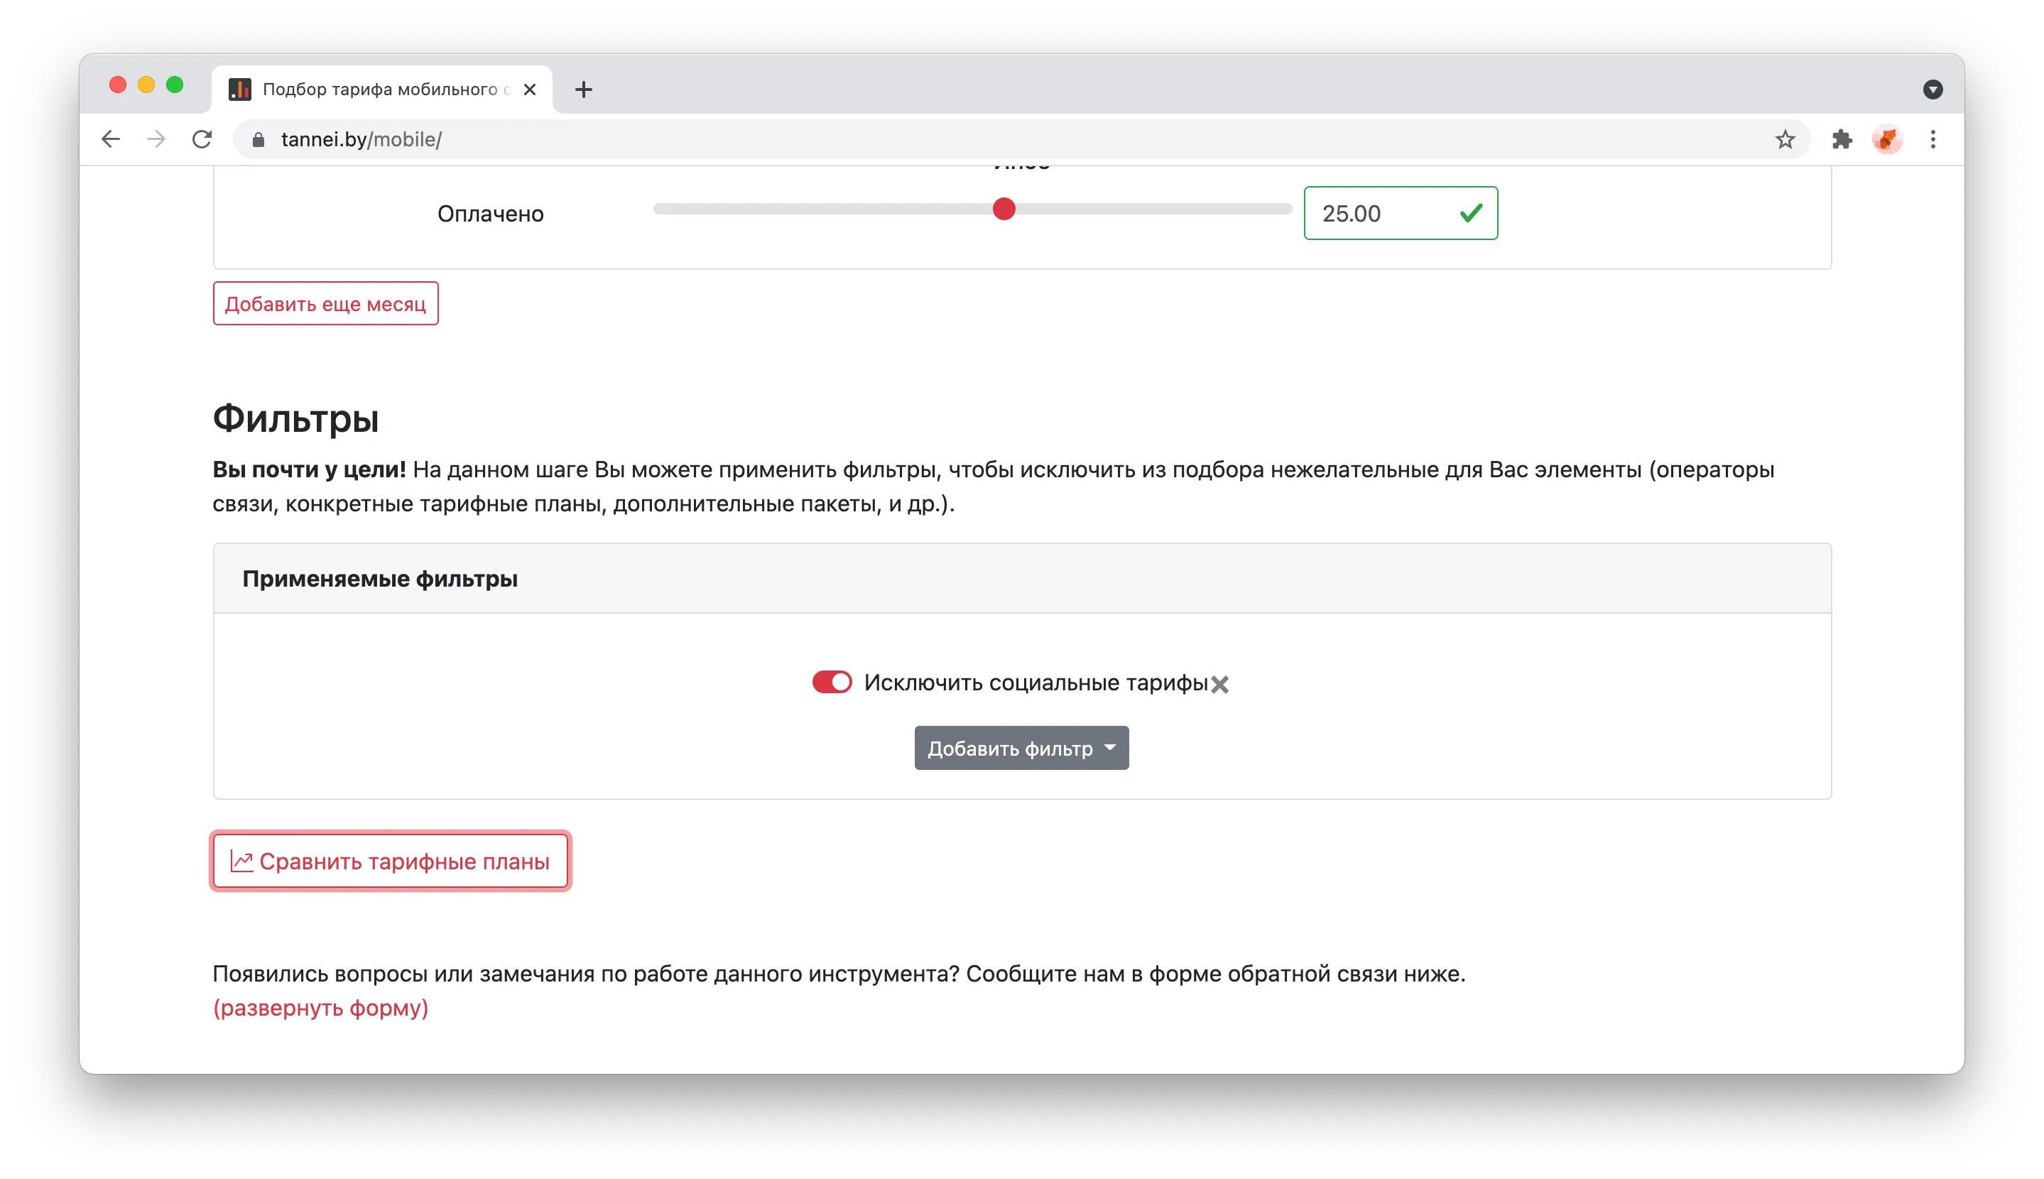Open the Chrome profile avatar
This screenshot has height=1179, width=2044.
[1887, 139]
